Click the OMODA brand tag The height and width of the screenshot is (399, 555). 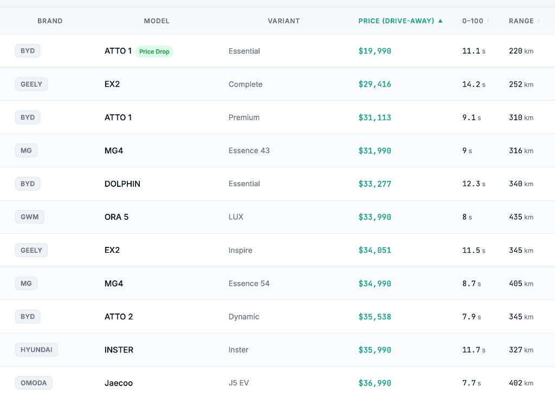(x=34, y=383)
